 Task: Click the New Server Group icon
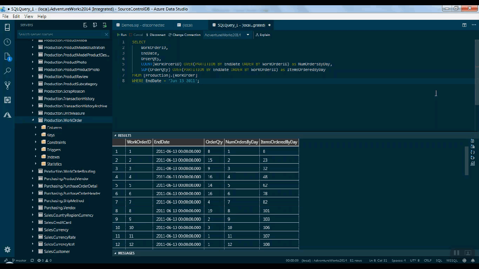point(95,25)
